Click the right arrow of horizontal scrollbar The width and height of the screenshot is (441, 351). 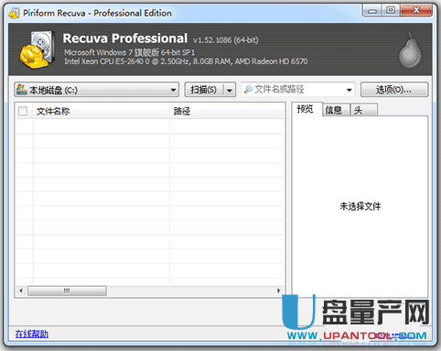tap(278, 291)
